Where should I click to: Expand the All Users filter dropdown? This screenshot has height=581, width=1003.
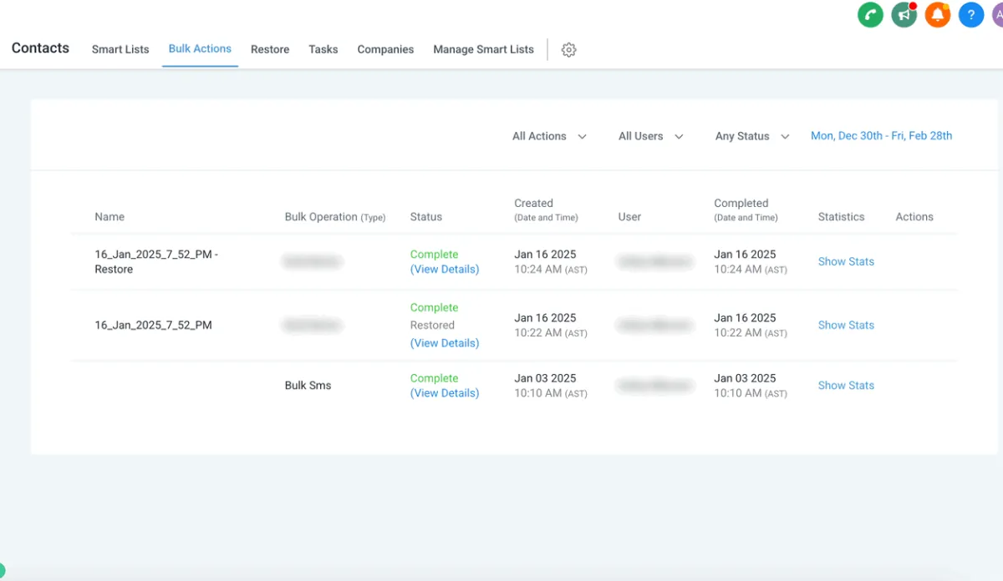point(650,136)
